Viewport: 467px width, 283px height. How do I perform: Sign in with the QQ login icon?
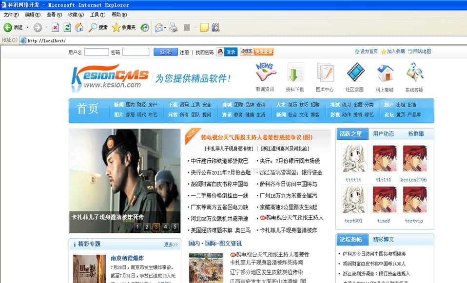click(227, 51)
